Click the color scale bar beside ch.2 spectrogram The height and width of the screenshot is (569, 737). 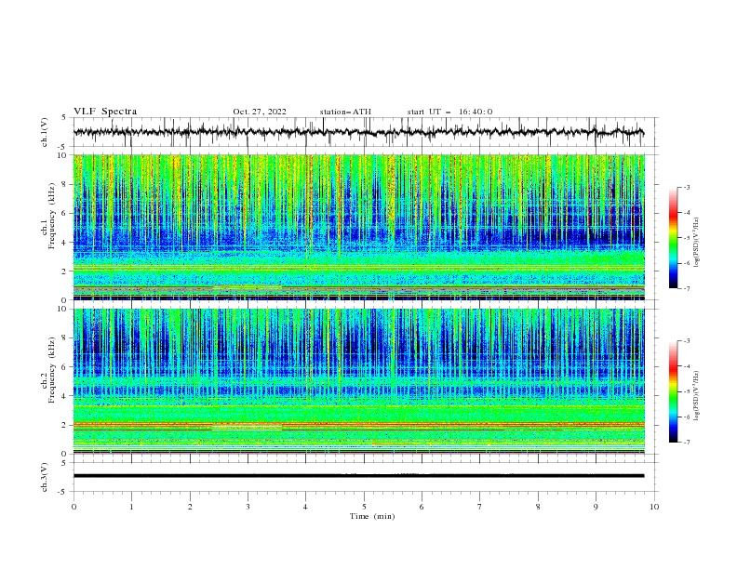[x=674, y=391]
